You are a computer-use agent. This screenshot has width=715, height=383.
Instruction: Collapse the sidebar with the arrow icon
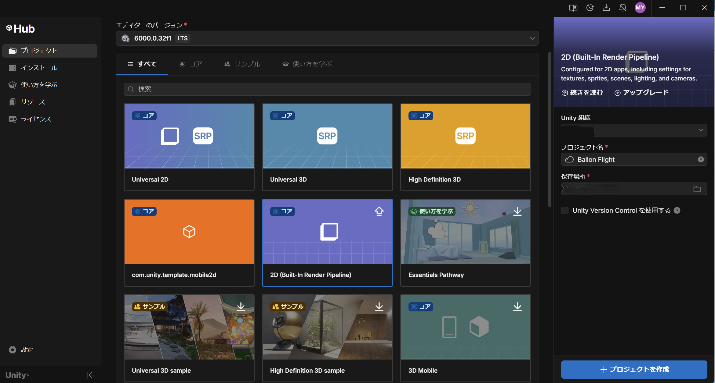point(91,375)
